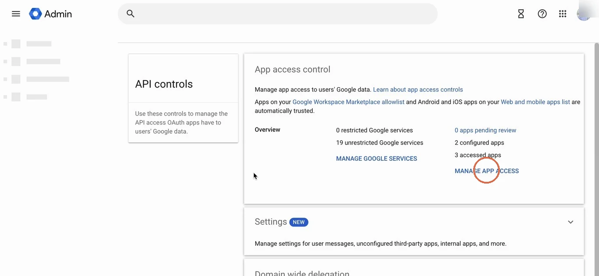Viewport: 599px width, 276px height.
Task: Open Web and mobile apps list link
Action: (535, 102)
